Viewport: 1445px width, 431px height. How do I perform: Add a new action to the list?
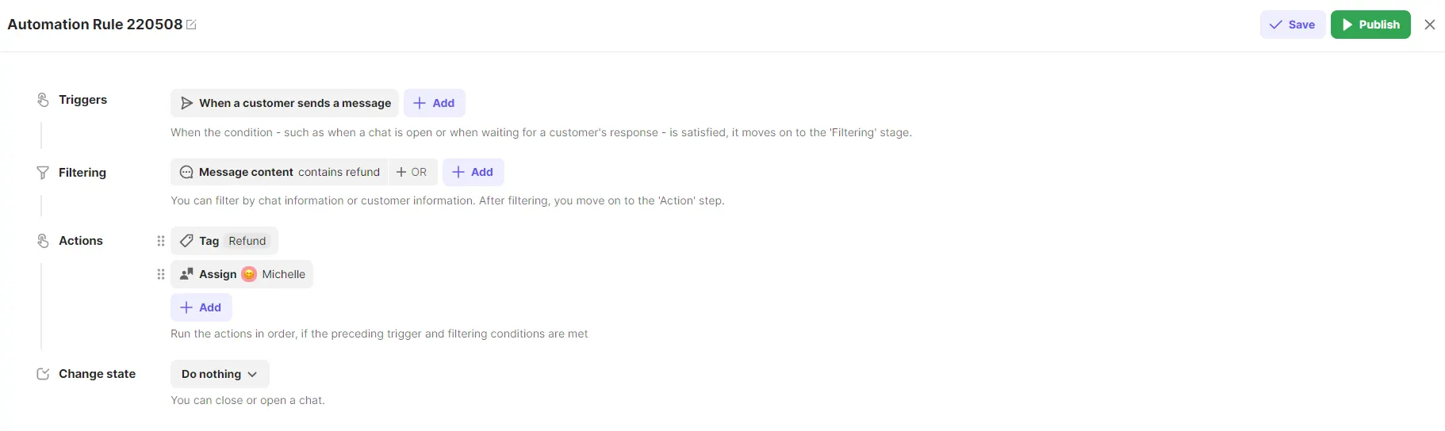(x=201, y=307)
